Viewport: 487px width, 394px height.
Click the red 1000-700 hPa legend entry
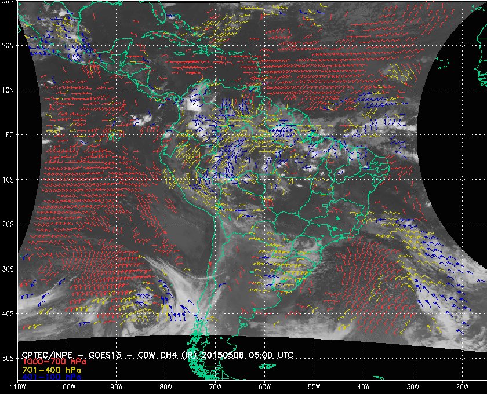click(54, 362)
